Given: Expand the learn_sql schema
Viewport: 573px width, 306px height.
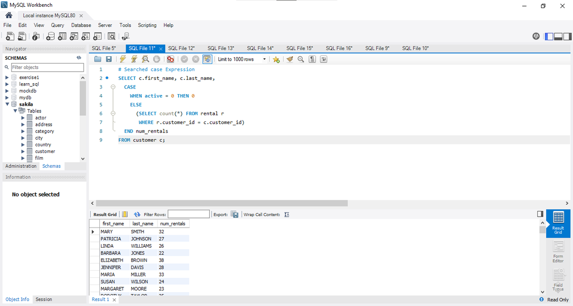Looking at the screenshot, I should [7, 84].
